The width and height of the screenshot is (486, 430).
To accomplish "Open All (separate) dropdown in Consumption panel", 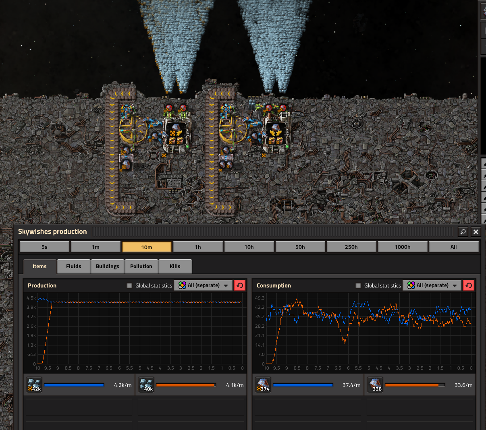I will (x=432, y=285).
